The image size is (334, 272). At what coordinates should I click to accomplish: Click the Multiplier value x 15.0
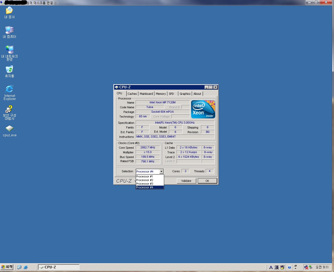point(148,152)
